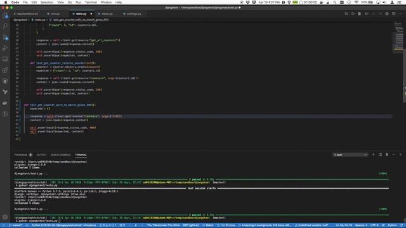The height and width of the screenshot is (228, 406).
Task: Open the settings.py editor tab
Action: [x=134, y=14]
